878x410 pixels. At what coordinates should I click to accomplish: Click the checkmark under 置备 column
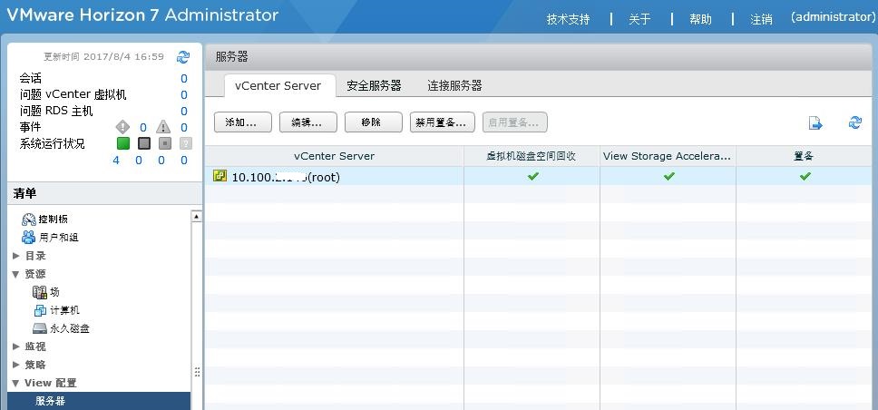pos(805,176)
